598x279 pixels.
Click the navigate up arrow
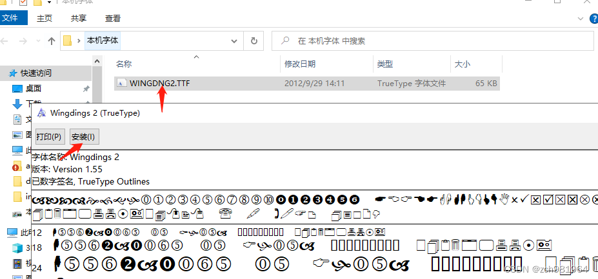(x=52, y=40)
